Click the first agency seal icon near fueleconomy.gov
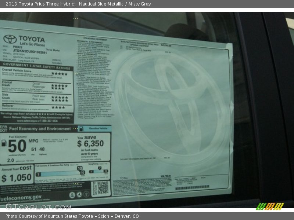The width and height of the screenshot is (294, 220). (72, 195)
